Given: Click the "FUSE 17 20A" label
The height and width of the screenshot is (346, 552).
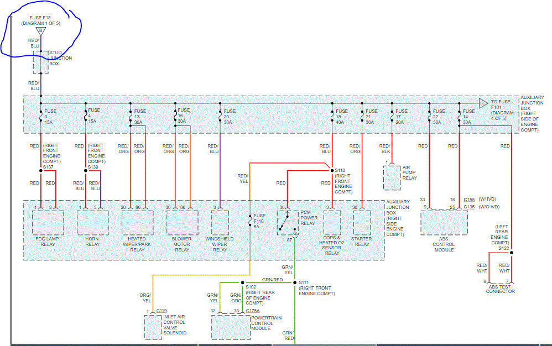Looking at the screenshot, I should tap(402, 117).
